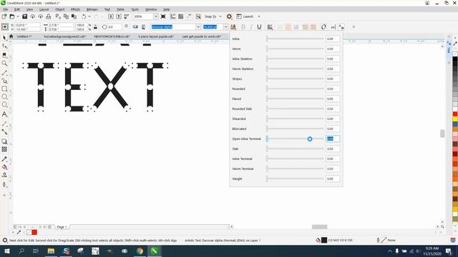This screenshot has width=458, height=257.
Task: Click the Print icon in the toolbar
Action: (x=48, y=16)
